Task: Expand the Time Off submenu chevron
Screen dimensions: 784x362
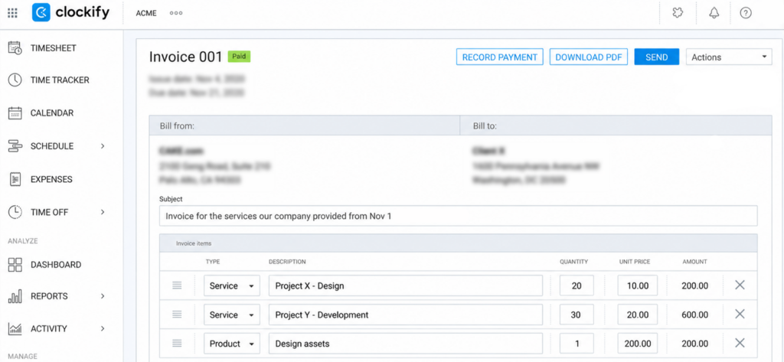Action: coord(103,212)
